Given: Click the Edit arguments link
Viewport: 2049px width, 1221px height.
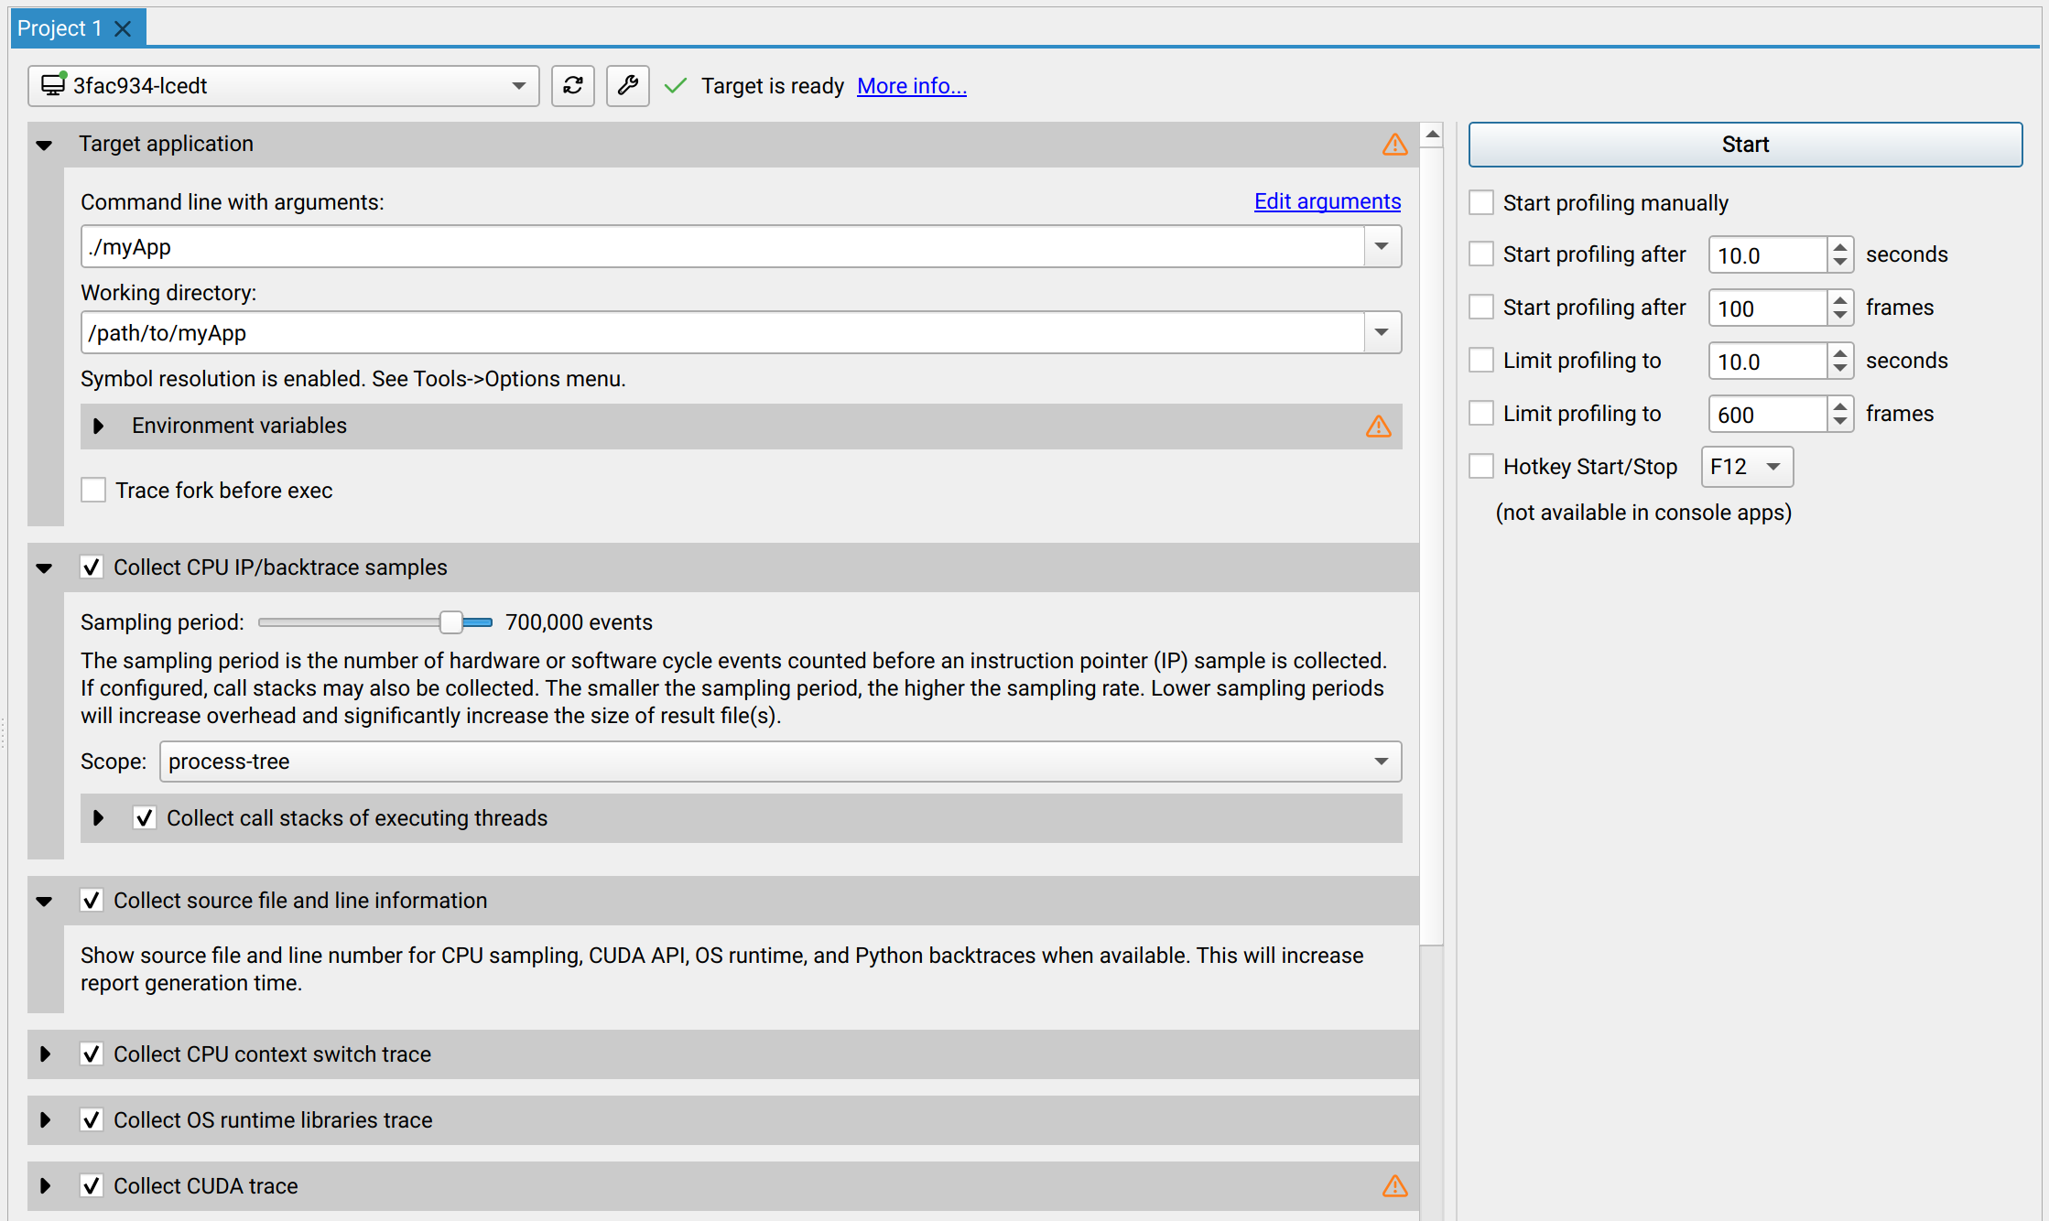Looking at the screenshot, I should coord(1328,201).
